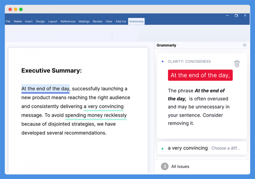Viewport: 255px width, 179px height.
Task: Open the Layout ribbon tab
Action: click(x=53, y=21)
